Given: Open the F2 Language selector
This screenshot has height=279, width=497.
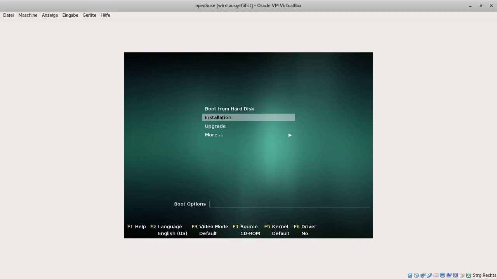Looking at the screenshot, I should (166, 227).
